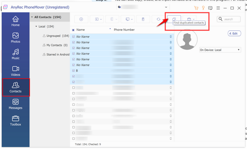Click the AnyRec PhoneMover logo icon
The height and width of the screenshot is (149, 247).
[5, 7]
